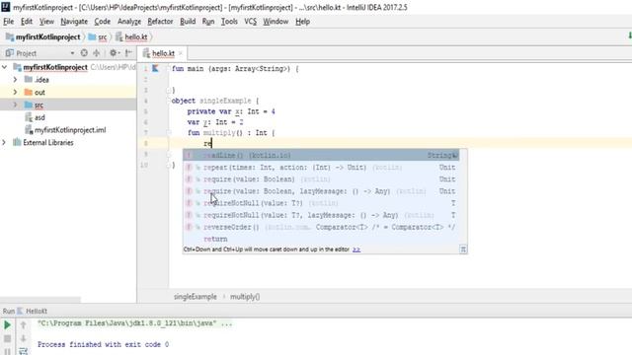Click the Pause output button in Run panel
The image size is (632, 355).
pos(7,351)
